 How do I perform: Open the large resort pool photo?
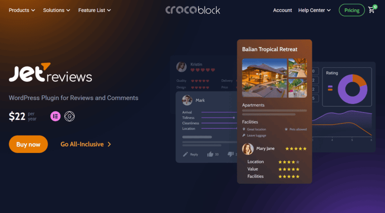[264, 78]
